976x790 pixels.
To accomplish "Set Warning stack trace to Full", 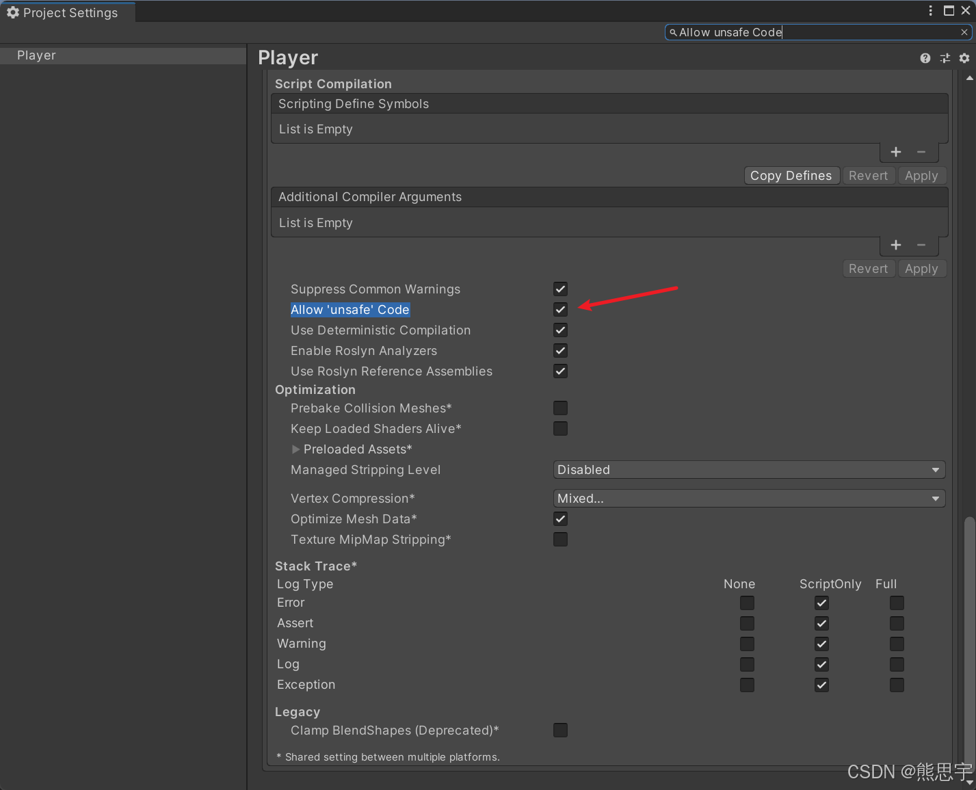I will (897, 644).
